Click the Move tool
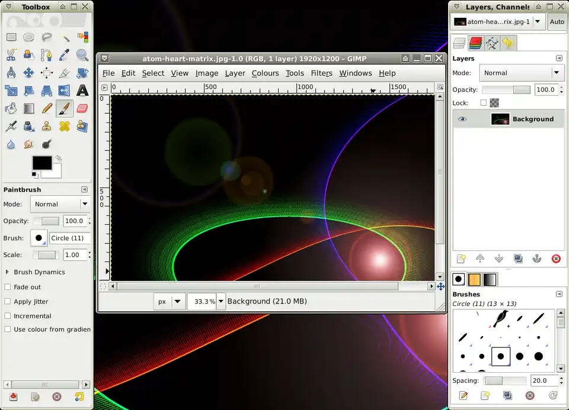569x410 pixels. tap(28, 73)
